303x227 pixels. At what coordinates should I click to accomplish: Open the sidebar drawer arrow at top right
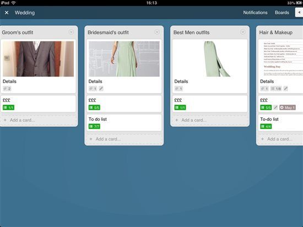tap(299, 12)
